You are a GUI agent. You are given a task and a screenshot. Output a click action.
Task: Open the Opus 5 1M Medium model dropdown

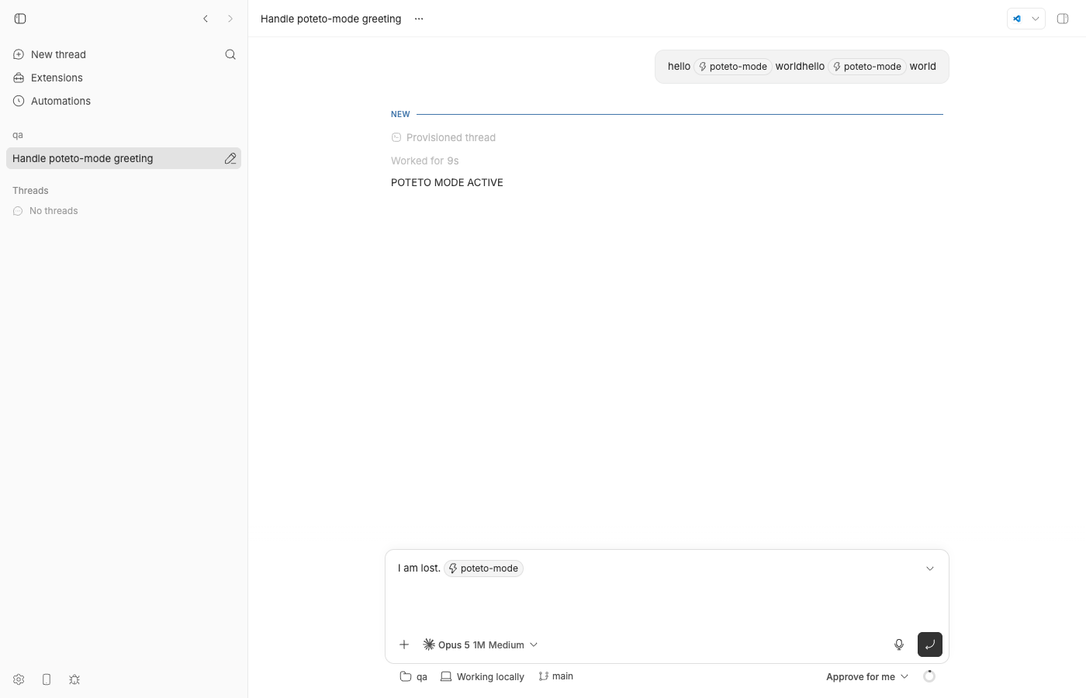pos(480,644)
